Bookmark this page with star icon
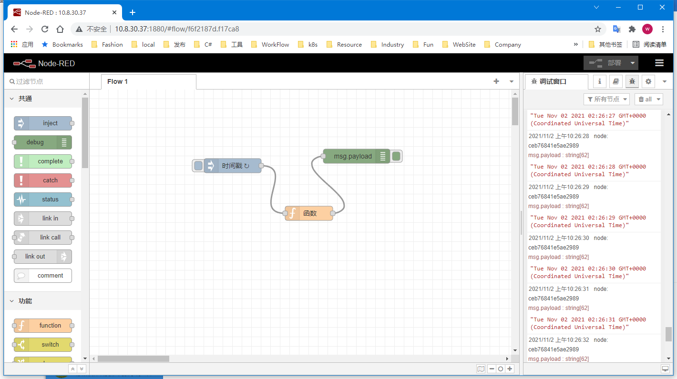The width and height of the screenshot is (677, 379). click(598, 29)
